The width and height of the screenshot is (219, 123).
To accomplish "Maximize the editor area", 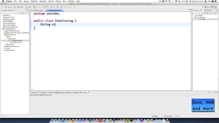I will point(191,10).
